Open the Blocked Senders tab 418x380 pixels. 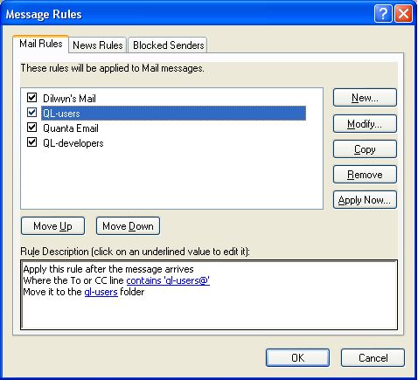[168, 45]
